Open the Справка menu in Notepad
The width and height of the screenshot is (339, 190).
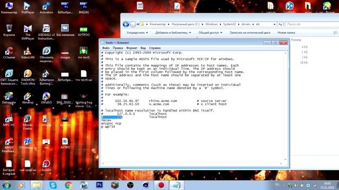(155, 48)
